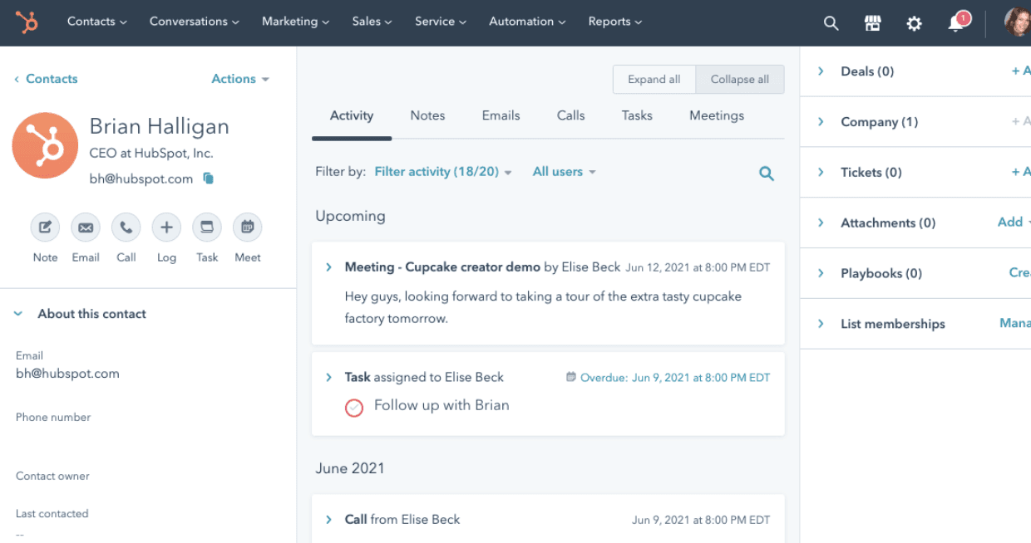Open the marketplace icon
Image resolution: width=1031 pixels, height=543 pixels.
[872, 23]
